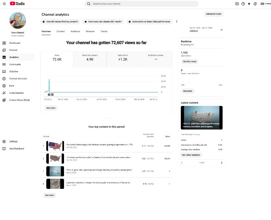Click the Settings gear icon
This screenshot has height=220, width=271.
(4, 141)
